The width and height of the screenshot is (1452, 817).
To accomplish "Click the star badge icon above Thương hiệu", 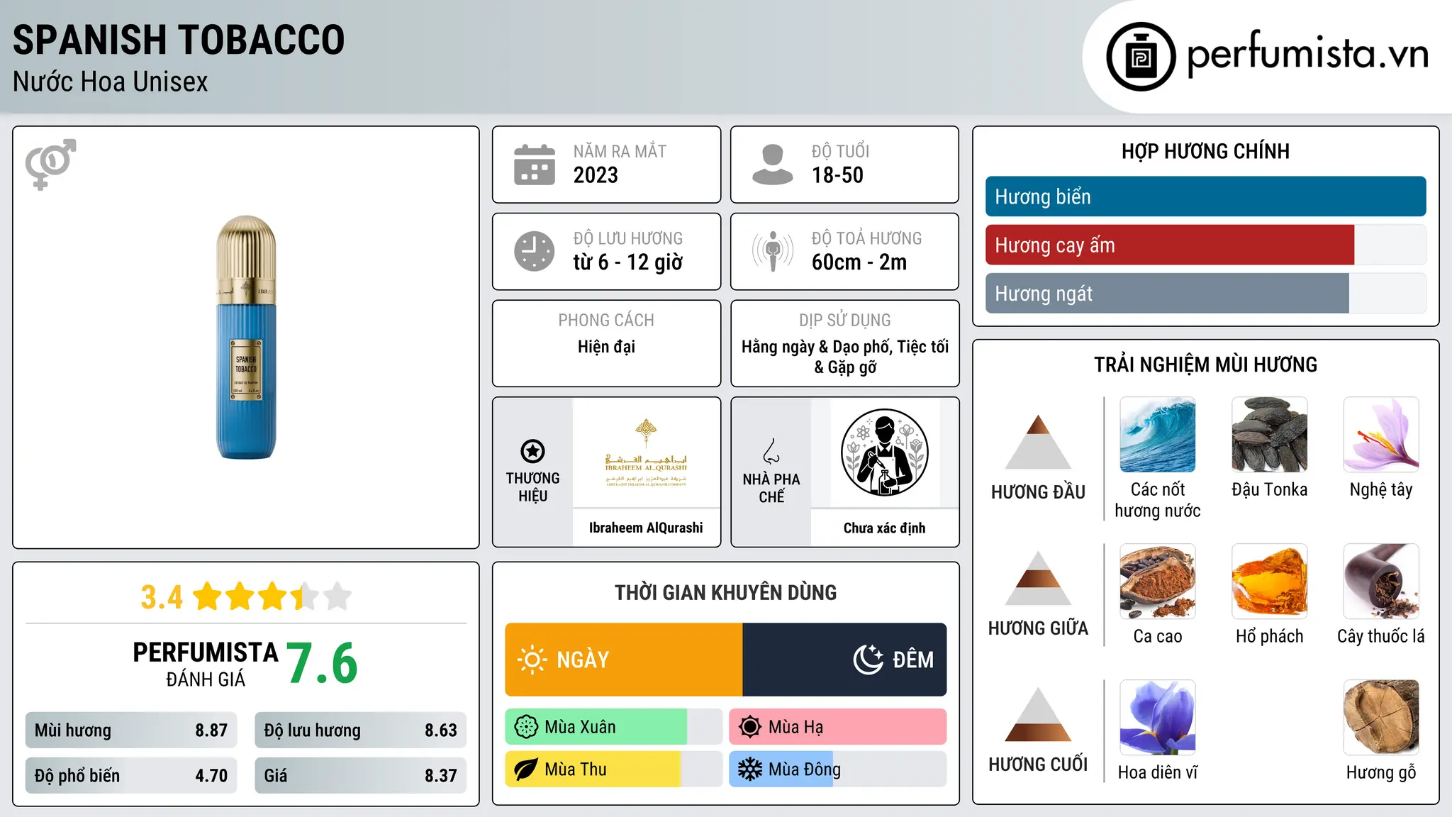I will coord(533,451).
